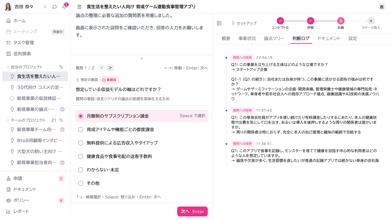Image resolution: width=391 pixels, height=220 pixels.
Task: Collapse the 自分のプロジェクト section
Action: [x=8, y=67]
